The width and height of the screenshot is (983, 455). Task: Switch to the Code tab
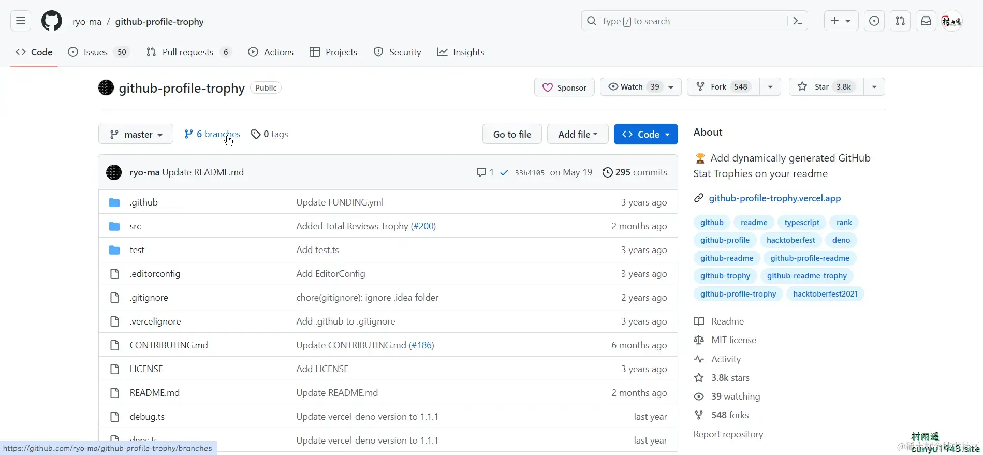pyautogui.click(x=34, y=52)
